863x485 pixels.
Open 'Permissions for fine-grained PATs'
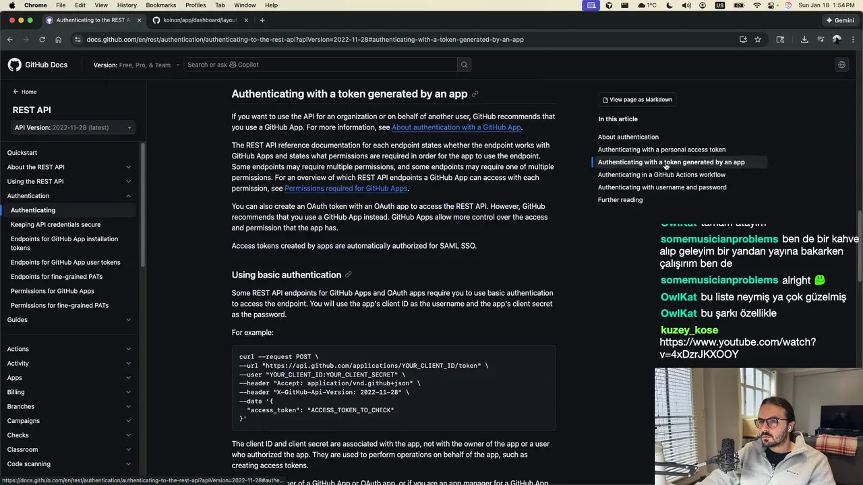pyautogui.click(x=59, y=305)
